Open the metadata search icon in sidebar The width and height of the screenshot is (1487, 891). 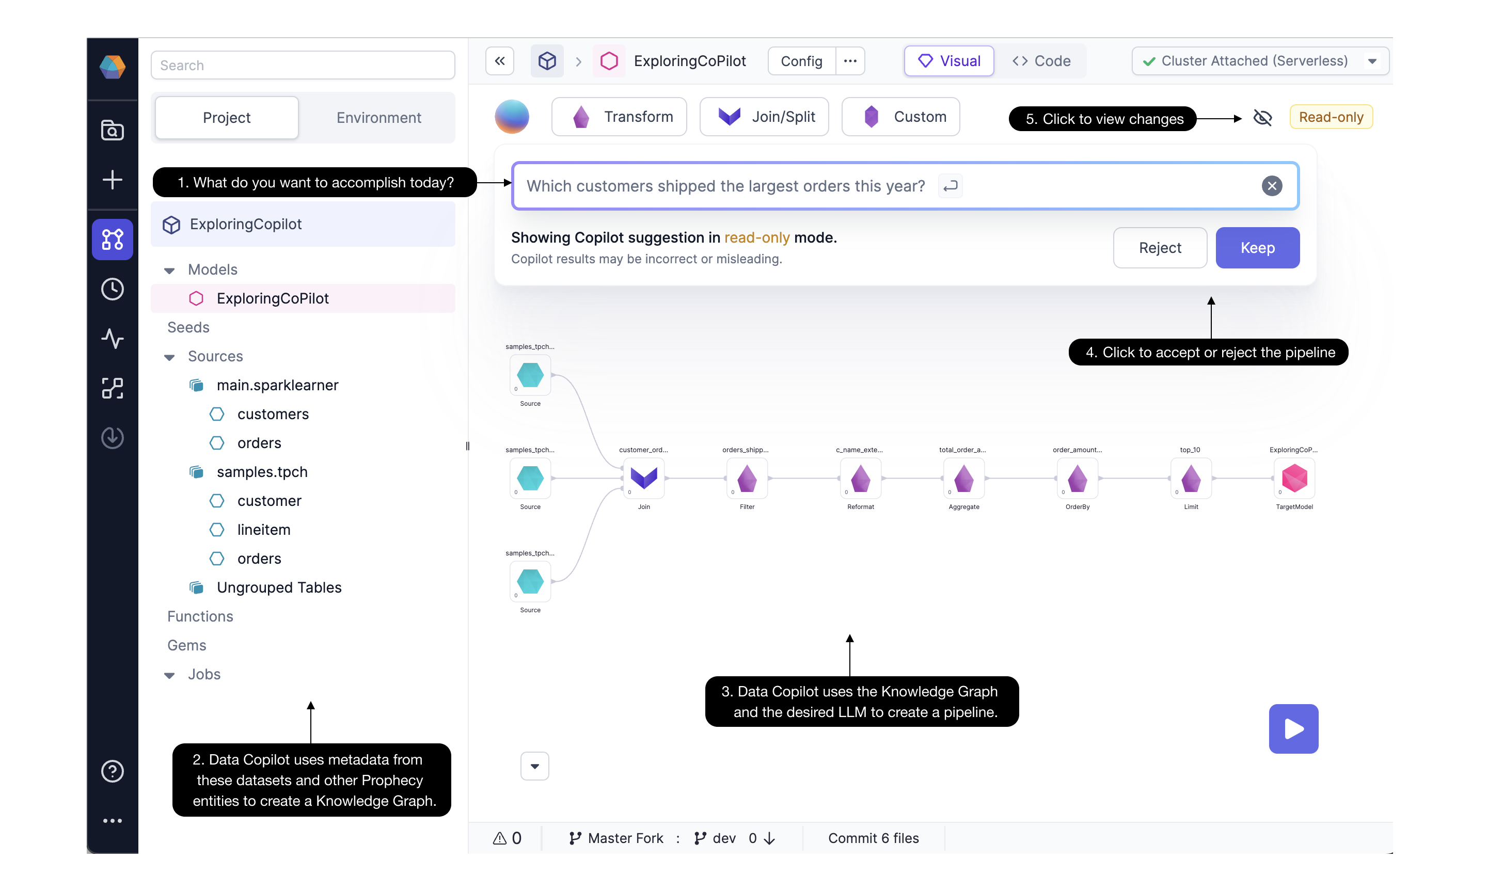(112, 130)
